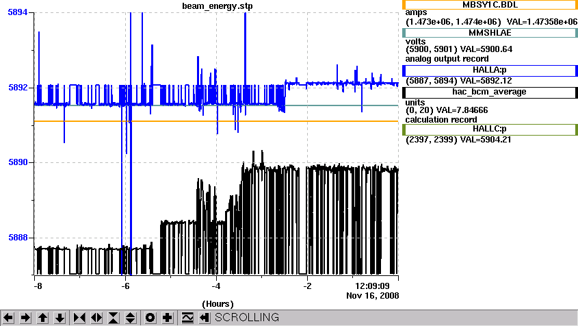Click the 5894 y-axis label
Viewport: 578px width, 326px height.
click(18, 12)
